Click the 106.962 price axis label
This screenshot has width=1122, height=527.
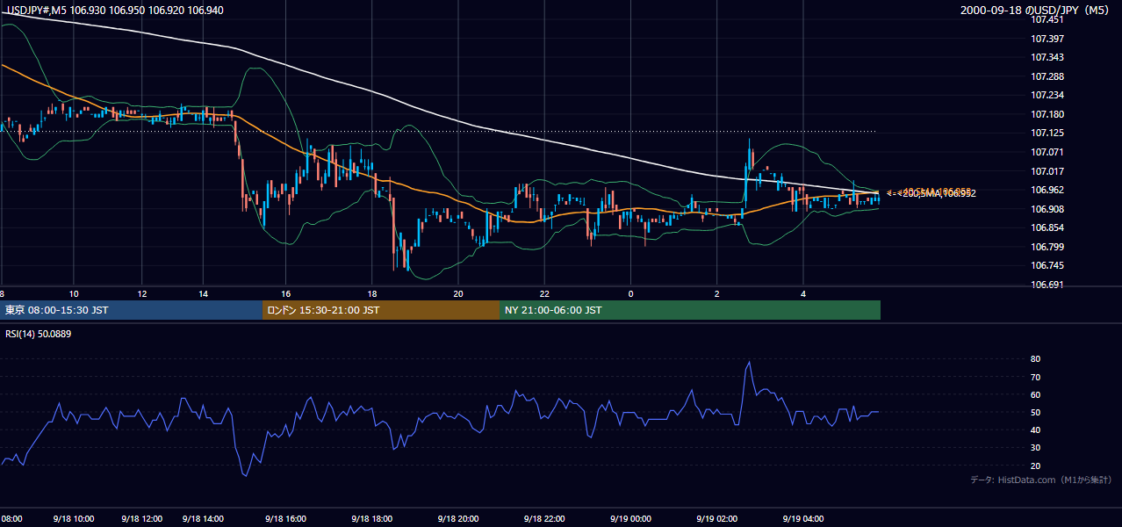pyautogui.click(x=1048, y=190)
